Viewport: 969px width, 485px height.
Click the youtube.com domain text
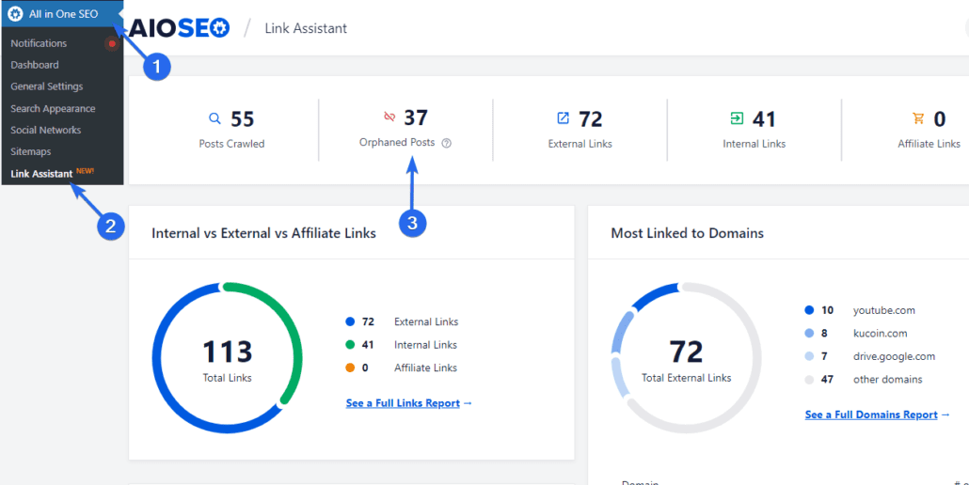click(883, 310)
